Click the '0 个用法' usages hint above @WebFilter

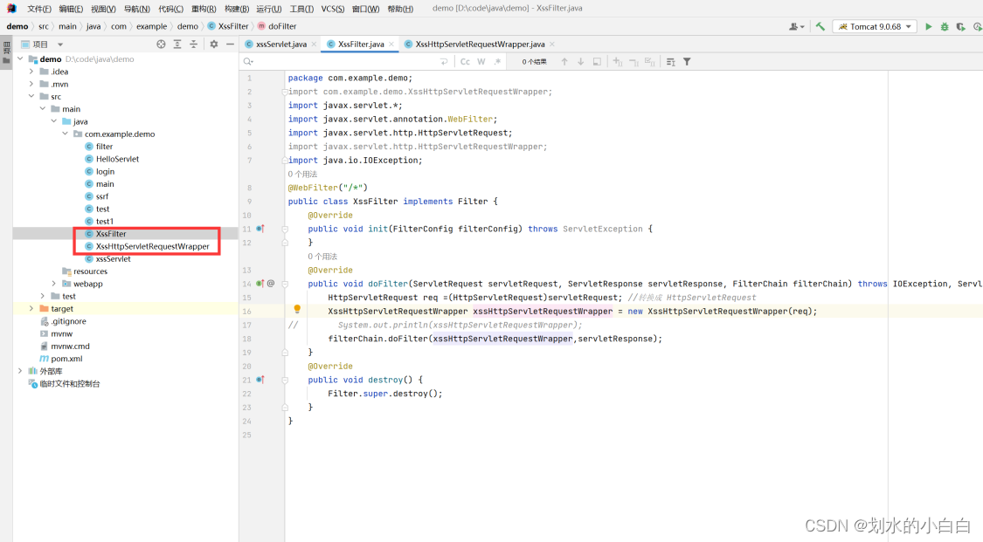303,174
